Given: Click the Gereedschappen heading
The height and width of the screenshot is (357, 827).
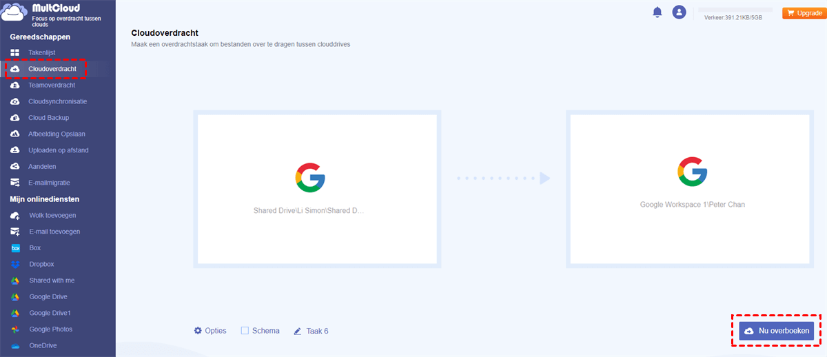Looking at the screenshot, I should pos(40,37).
